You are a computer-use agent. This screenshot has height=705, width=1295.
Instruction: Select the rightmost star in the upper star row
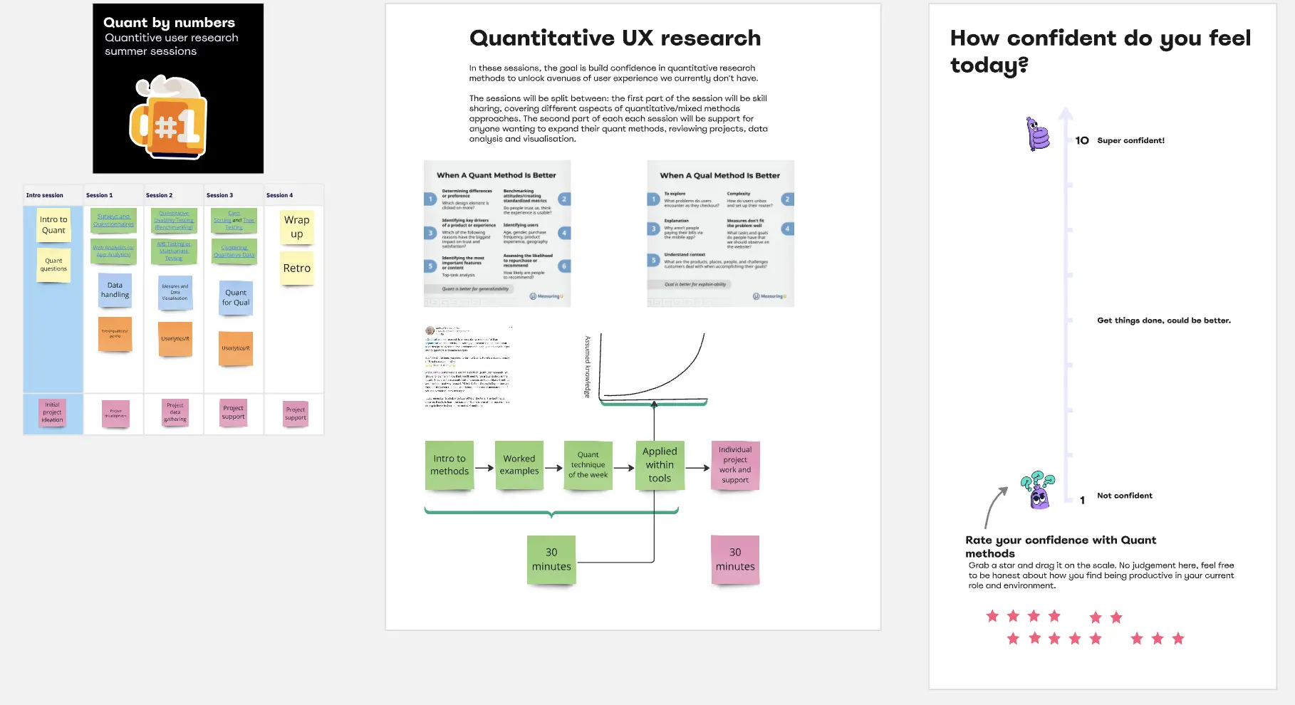point(1116,617)
